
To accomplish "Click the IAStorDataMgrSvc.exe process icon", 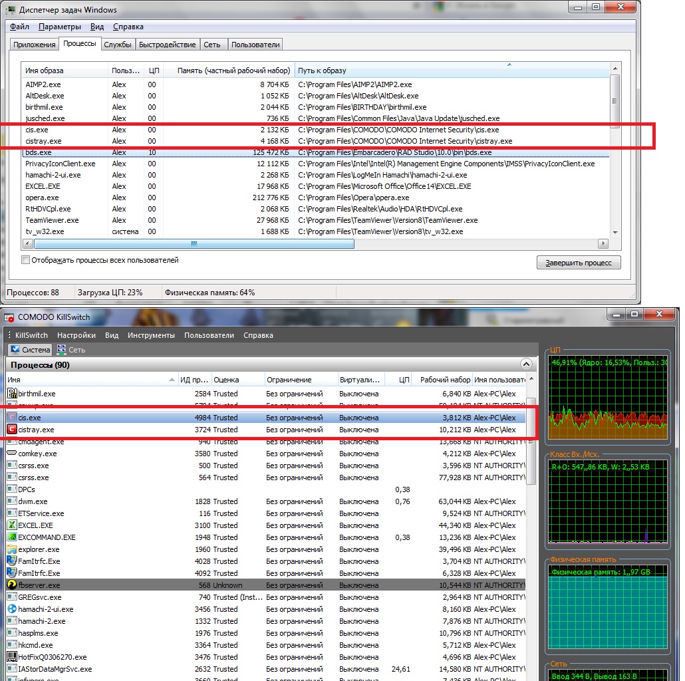I will (12, 669).
